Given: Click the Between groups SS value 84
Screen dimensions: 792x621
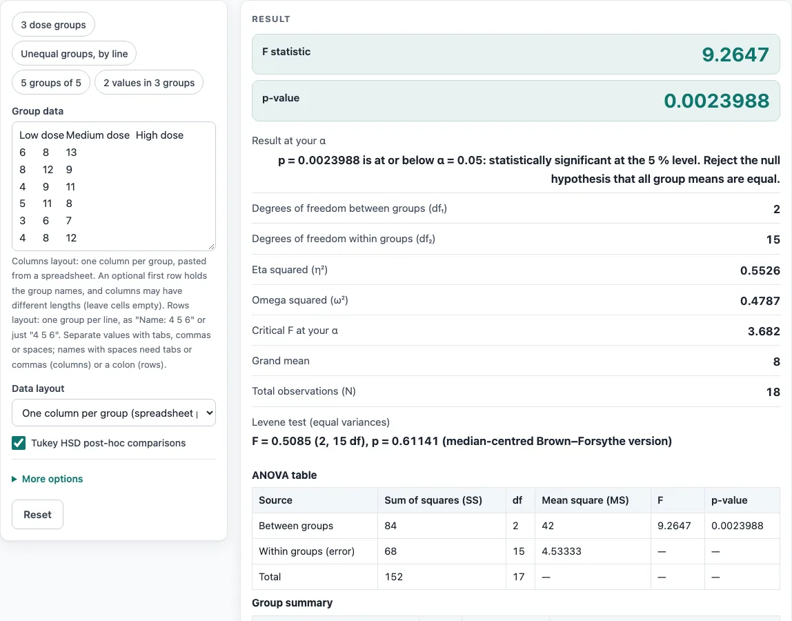Looking at the screenshot, I should (x=390, y=526).
